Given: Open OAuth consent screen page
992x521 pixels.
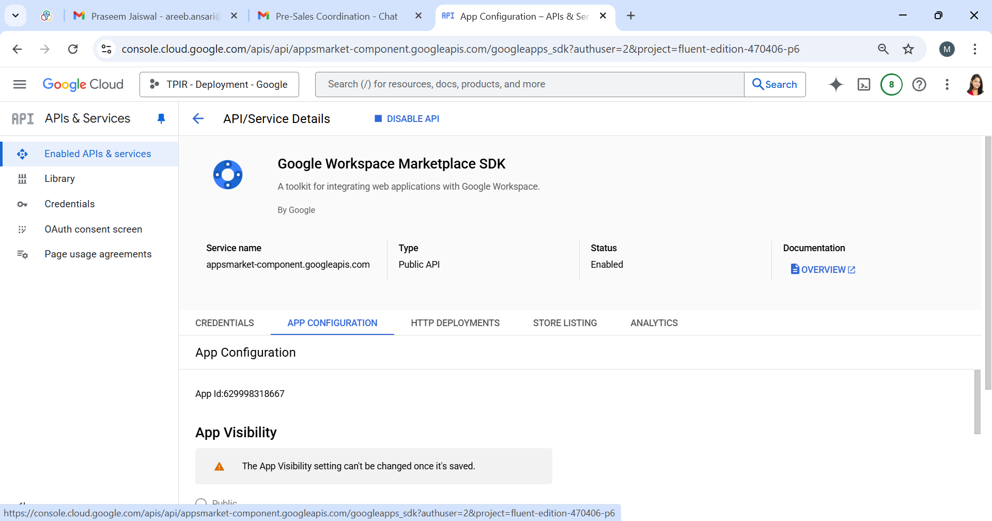Looking at the screenshot, I should [x=93, y=229].
